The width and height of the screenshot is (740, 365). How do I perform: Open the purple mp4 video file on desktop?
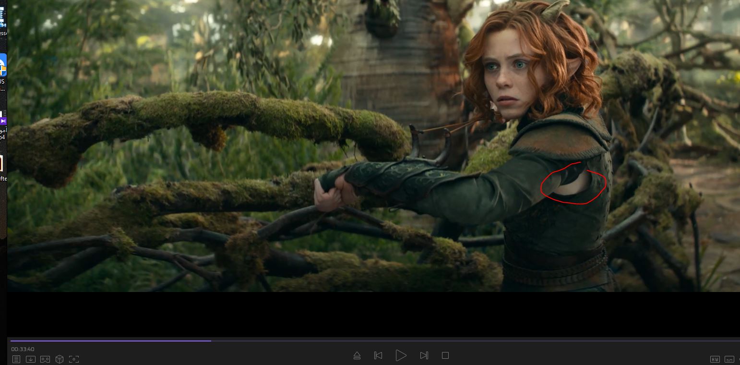pos(2,121)
